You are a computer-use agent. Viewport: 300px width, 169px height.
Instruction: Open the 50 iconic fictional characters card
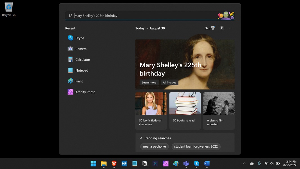pos(151,111)
